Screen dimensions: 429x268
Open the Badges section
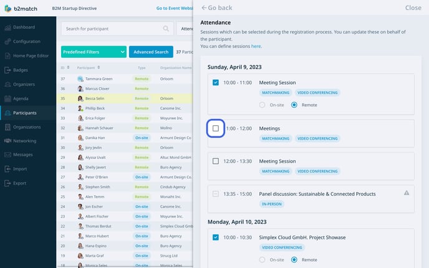(20, 70)
